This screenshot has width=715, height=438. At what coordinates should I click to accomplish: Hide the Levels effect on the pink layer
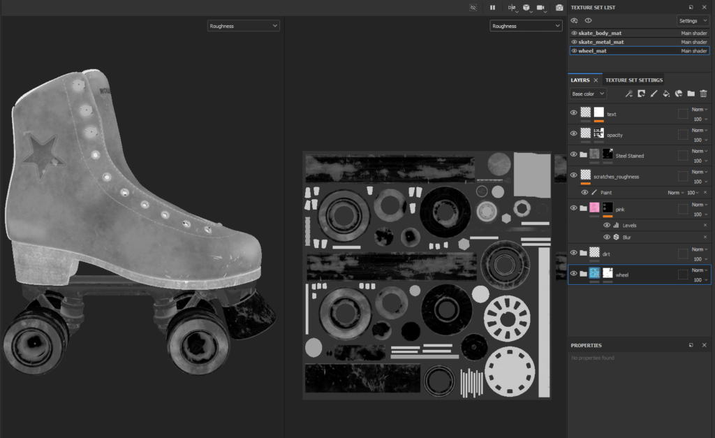[606, 226]
